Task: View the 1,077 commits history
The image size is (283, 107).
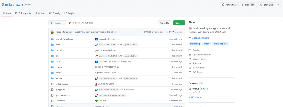Action: pos(174,32)
